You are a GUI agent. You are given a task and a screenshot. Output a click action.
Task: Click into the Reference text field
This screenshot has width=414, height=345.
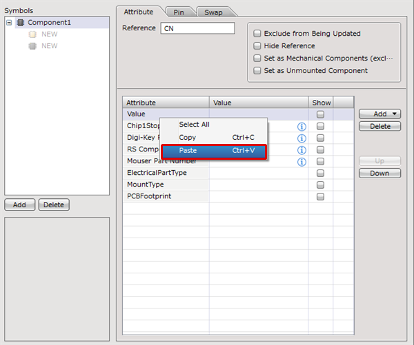click(197, 29)
